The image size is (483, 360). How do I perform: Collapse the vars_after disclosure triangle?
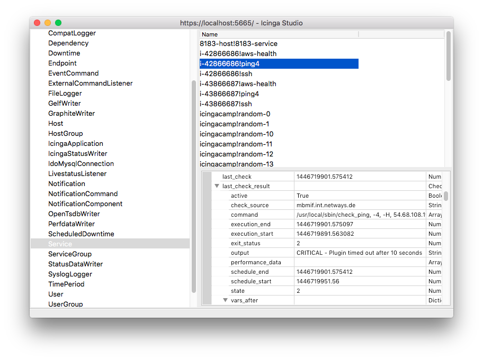click(226, 300)
